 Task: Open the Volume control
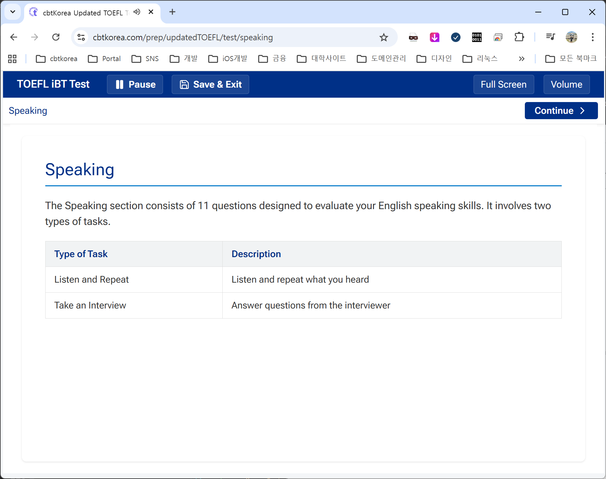(566, 84)
